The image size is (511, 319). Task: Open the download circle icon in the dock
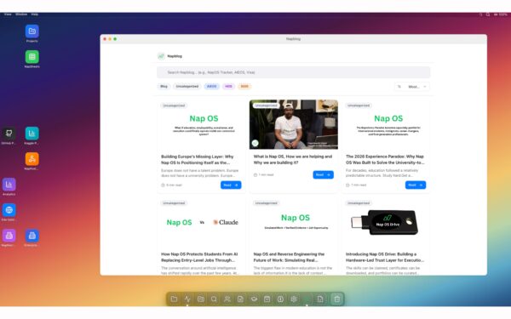pos(280,299)
